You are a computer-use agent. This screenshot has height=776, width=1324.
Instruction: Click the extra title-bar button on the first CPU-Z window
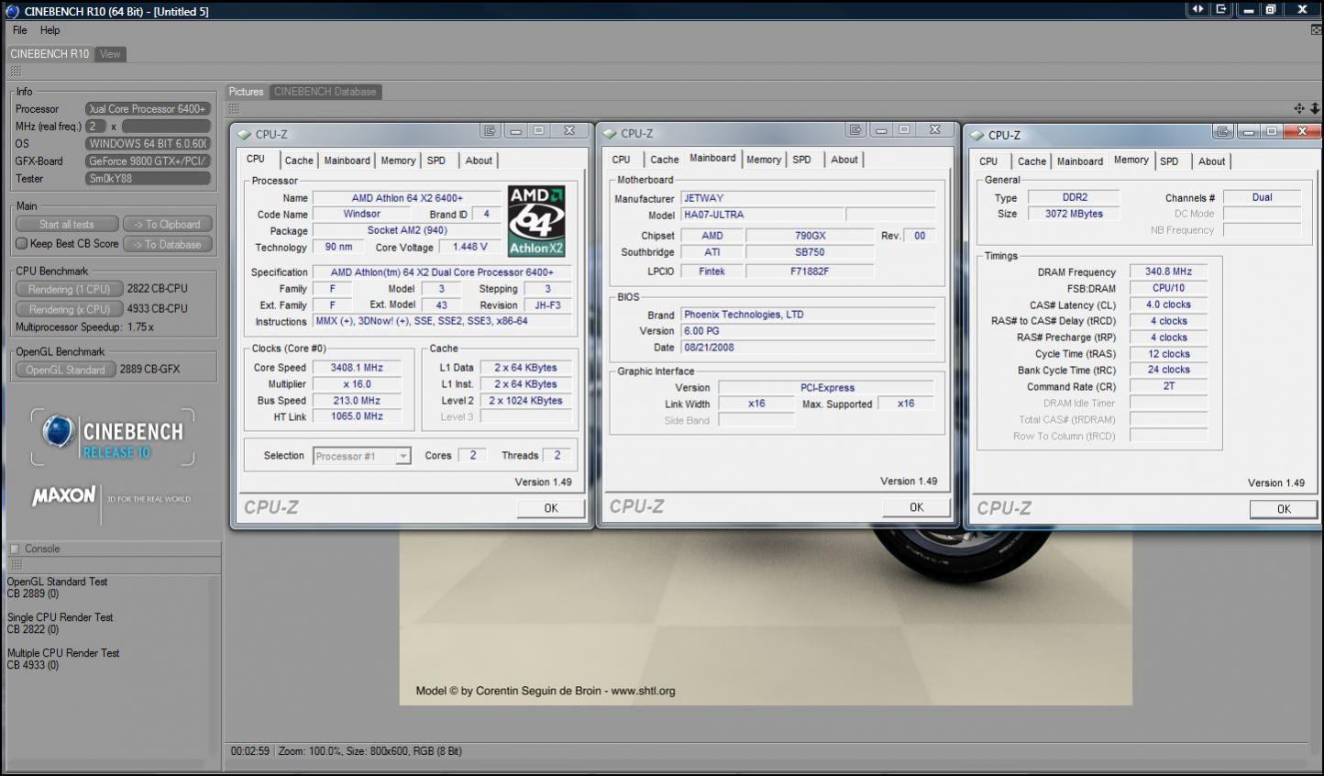point(490,131)
